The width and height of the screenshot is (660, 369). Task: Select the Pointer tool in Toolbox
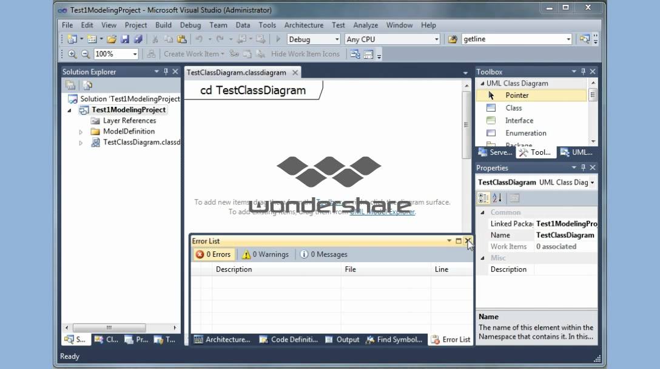[x=531, y=95]
